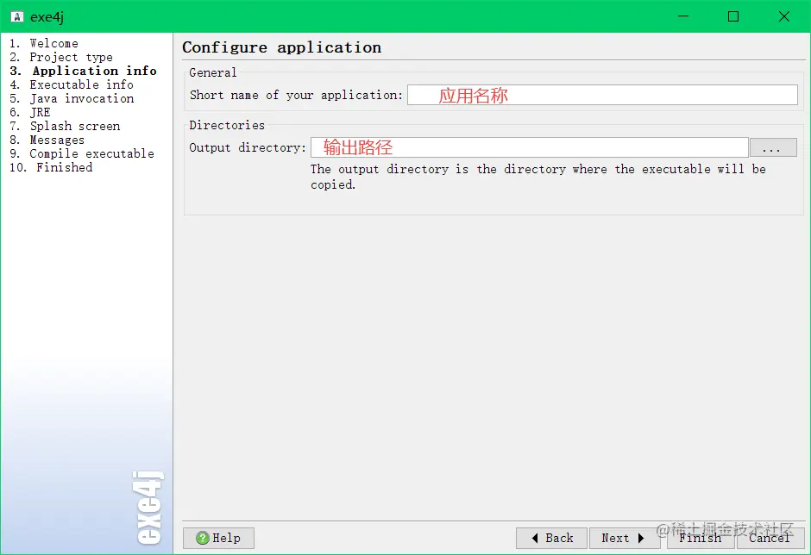Image resolution: width=811 pixels, height=555 pixels.
Task: Go Back to the previous step
Action: 551,538
